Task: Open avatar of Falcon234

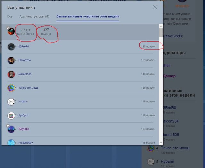Action: [11, 60]
